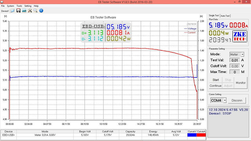Click the Max Time input field

[x=235, y=72]
